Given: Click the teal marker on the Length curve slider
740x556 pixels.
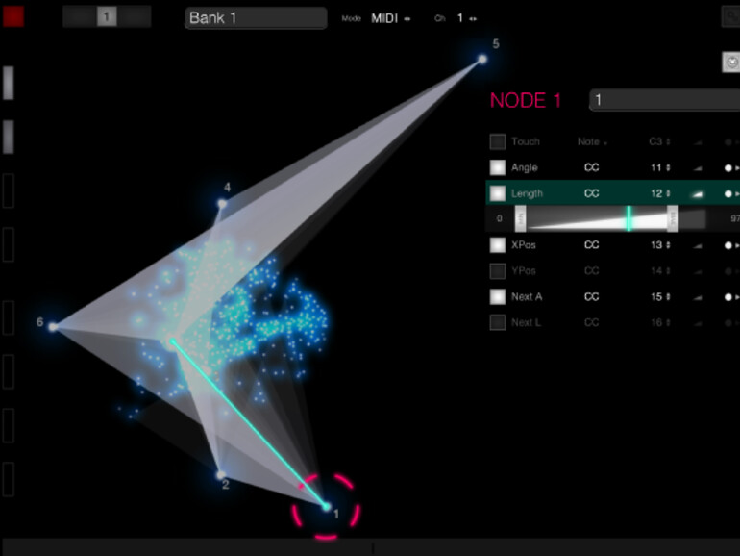Looking at the screenshot, I should 629,218.
